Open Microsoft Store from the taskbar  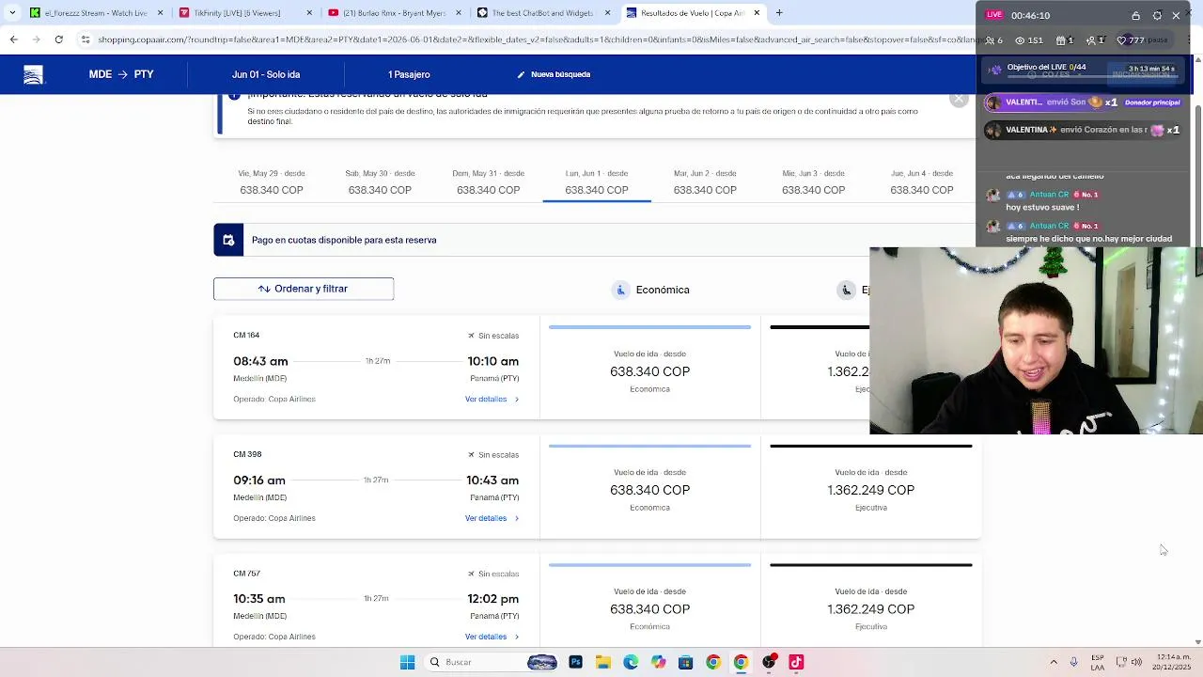pos(685,662)
